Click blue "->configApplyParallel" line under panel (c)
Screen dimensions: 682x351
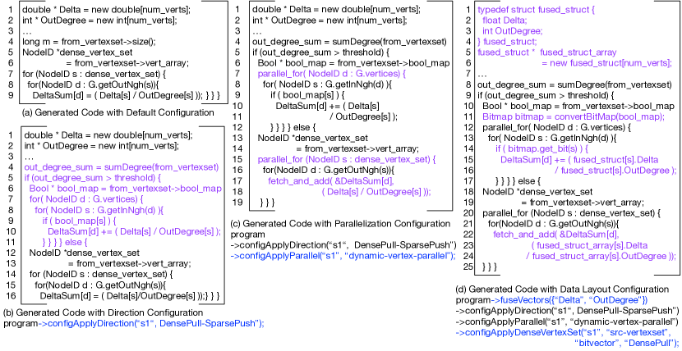coord(343,256)
